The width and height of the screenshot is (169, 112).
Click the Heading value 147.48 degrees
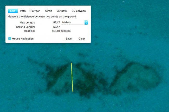(61, 31)
